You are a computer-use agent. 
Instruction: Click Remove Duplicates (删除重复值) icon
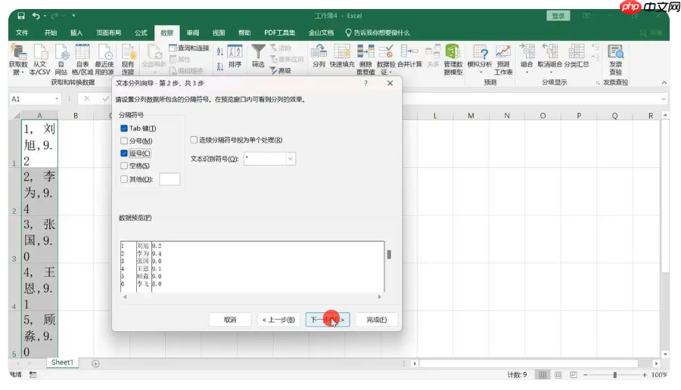[x=365, y=60]
